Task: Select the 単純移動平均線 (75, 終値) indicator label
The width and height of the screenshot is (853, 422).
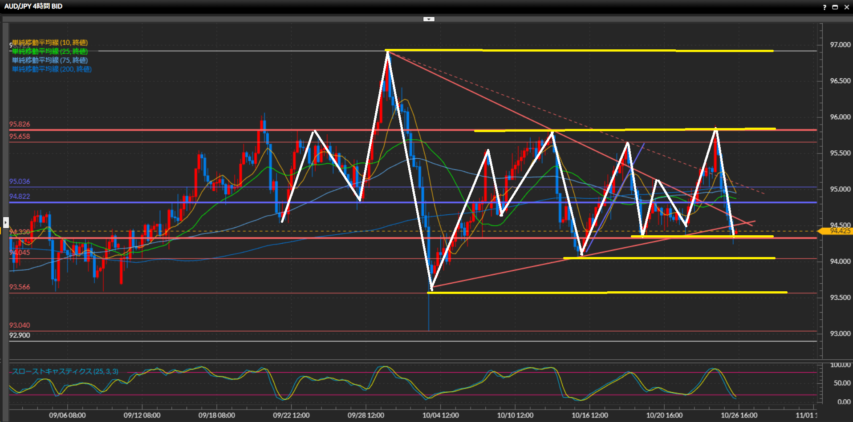Action: point(50,60)
